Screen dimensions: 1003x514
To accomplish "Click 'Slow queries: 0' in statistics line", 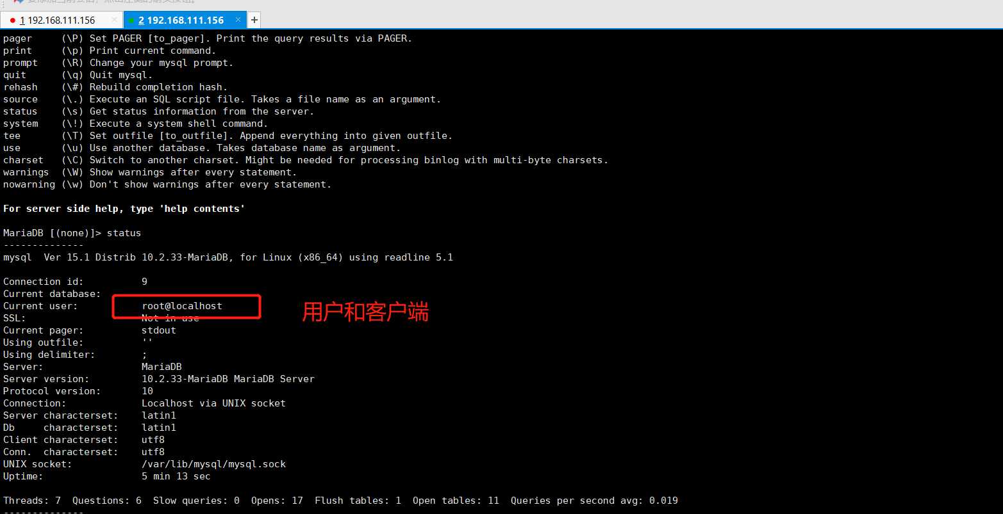I will (196, 501).
